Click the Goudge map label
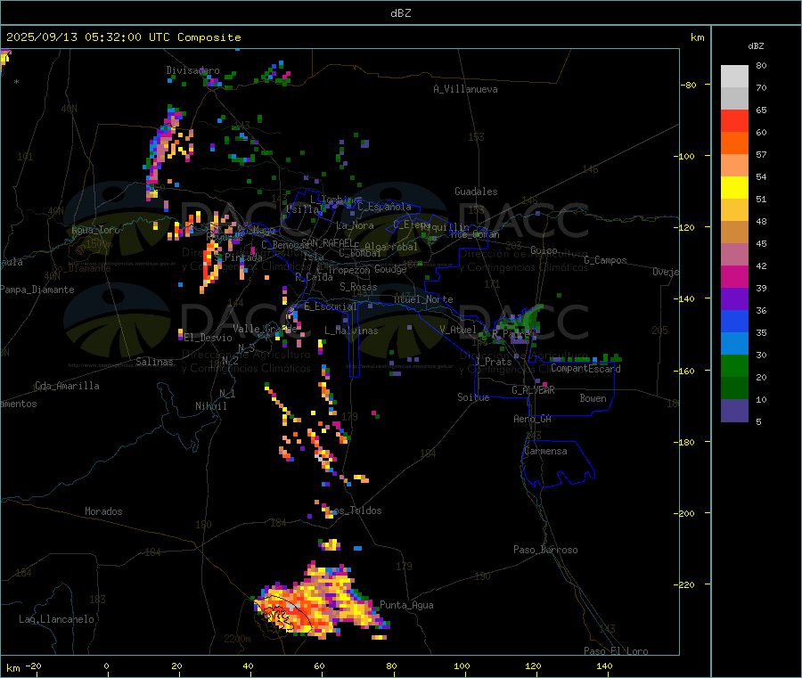Screen dimensions: 802x678 pos(390,269)
